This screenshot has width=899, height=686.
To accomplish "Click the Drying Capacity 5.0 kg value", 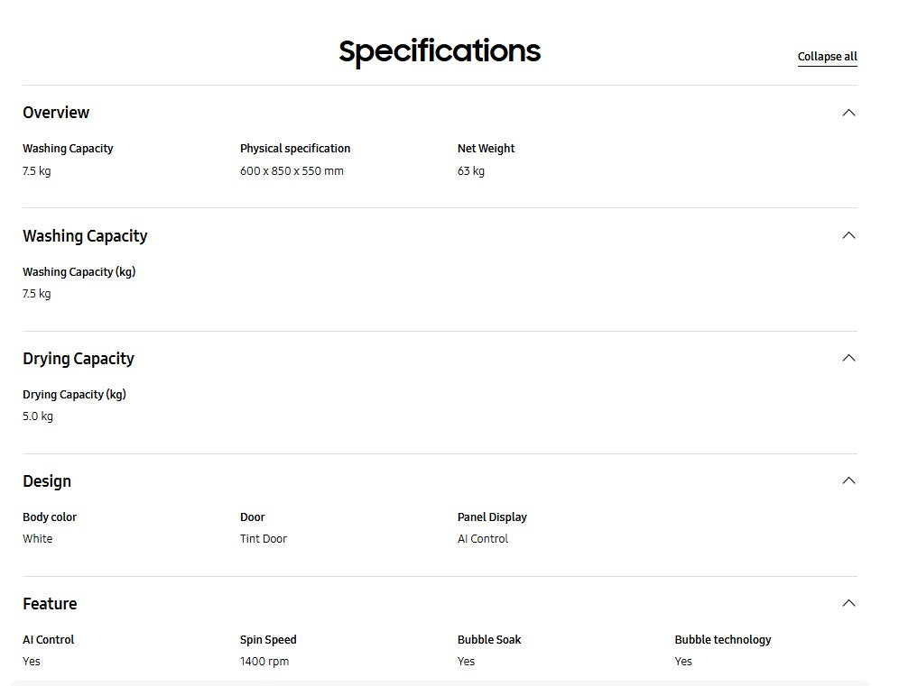I will [x=38, y=416].
